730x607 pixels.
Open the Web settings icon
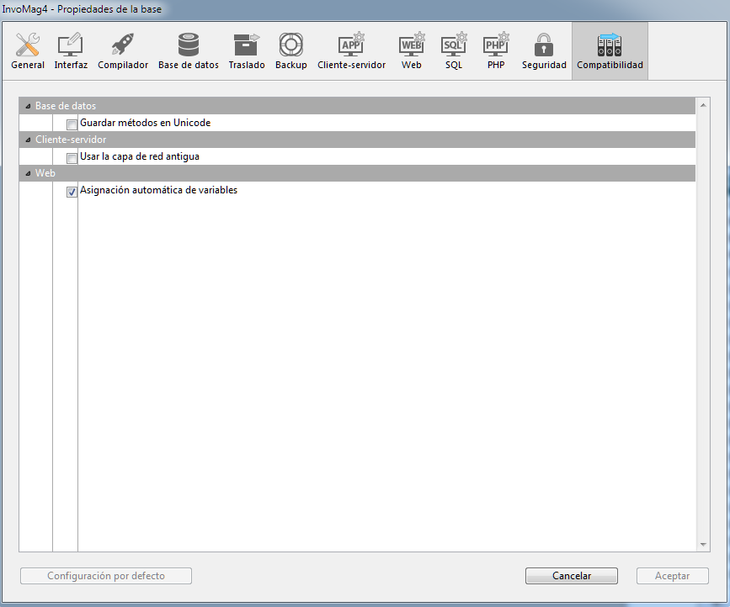tap(412, 45)
